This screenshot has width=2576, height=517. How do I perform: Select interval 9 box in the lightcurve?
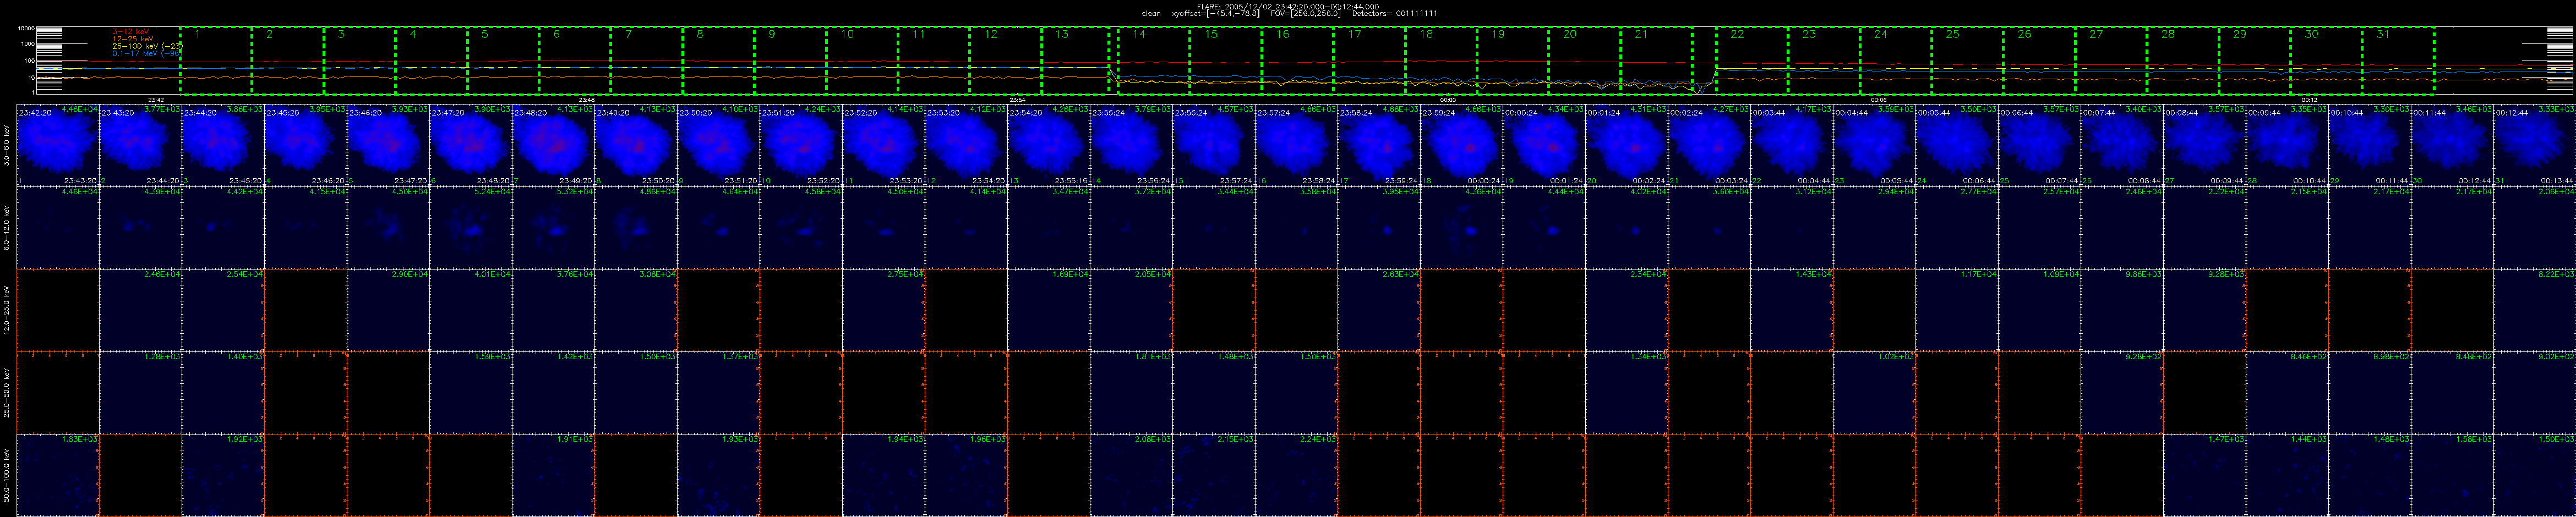[790, 61]
